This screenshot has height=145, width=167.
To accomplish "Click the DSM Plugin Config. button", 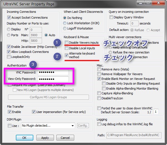I will point(83,126).
